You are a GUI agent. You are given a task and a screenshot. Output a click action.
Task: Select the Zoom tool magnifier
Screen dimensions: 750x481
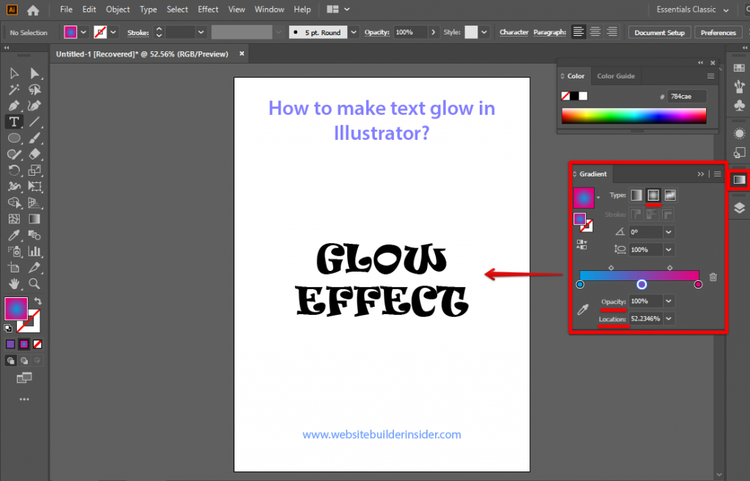[x=34, y=283]
